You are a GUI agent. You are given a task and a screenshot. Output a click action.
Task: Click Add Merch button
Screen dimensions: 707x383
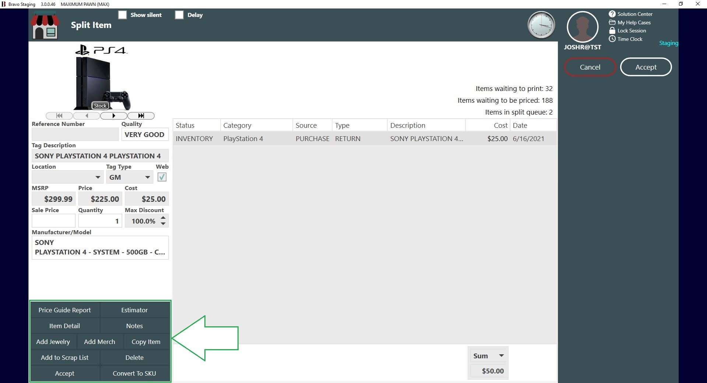tap(99, 342)
